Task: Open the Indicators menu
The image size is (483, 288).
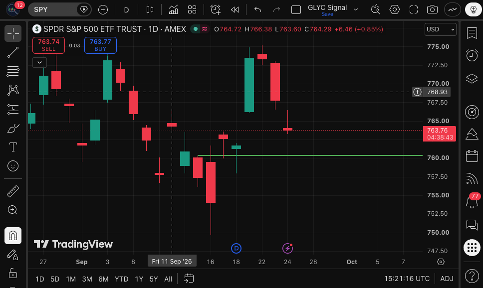Action: click(x=174, y=10)
